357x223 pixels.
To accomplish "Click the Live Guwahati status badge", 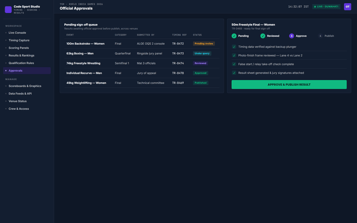I will click(326, 7).
